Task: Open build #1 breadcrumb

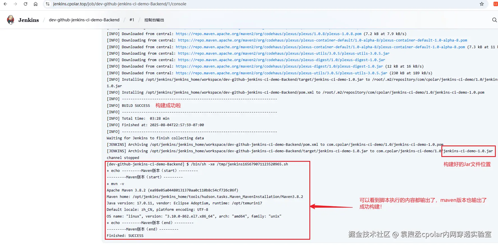Action: tap(132, 20)
